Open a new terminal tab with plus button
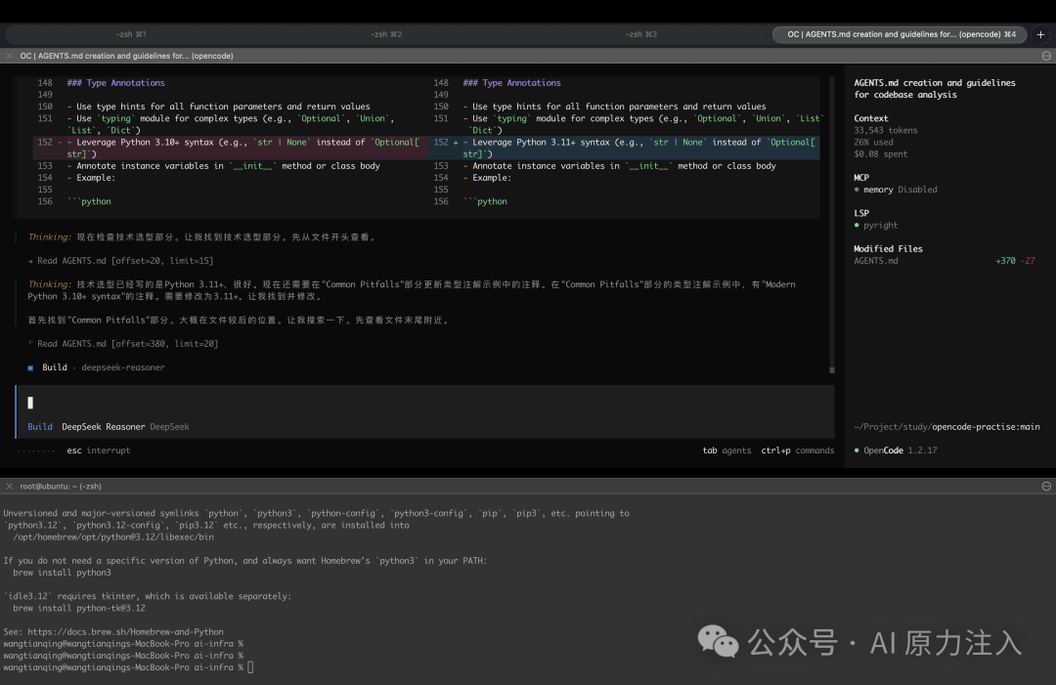The width and height of the screenshot is (1056, 685). 1040,34
